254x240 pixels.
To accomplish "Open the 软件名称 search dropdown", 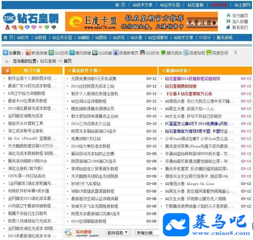I will pos(118,233).
